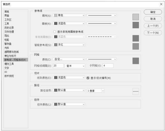
Task: Click the 子网格 value field
Action: tap(108, 66)
